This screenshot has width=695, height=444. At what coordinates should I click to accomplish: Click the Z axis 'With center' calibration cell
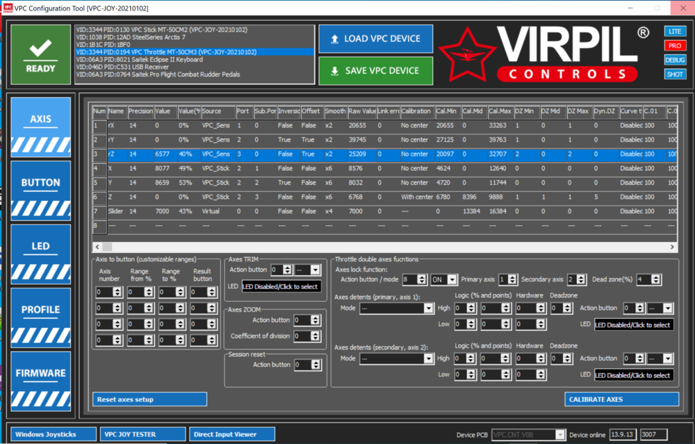pos(416,197)
